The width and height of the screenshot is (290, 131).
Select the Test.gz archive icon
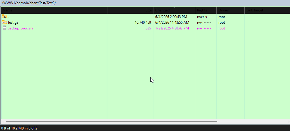[x=5, y=23]
